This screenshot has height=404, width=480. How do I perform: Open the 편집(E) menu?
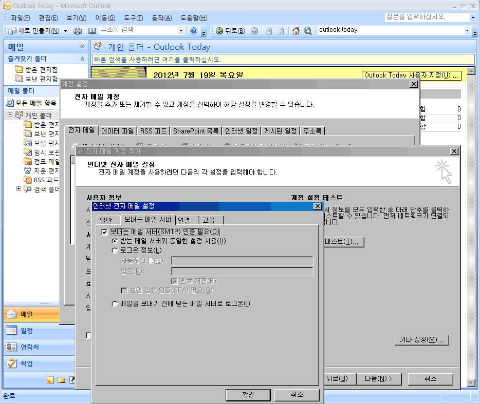(48, 18)
